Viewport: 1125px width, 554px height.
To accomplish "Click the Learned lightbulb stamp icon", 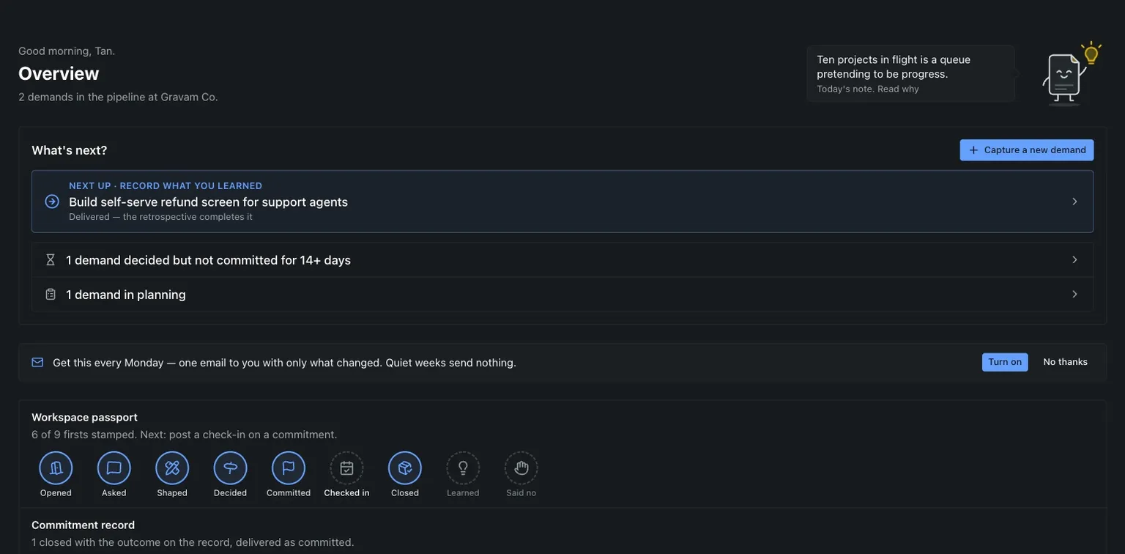I will pos(464,468).
